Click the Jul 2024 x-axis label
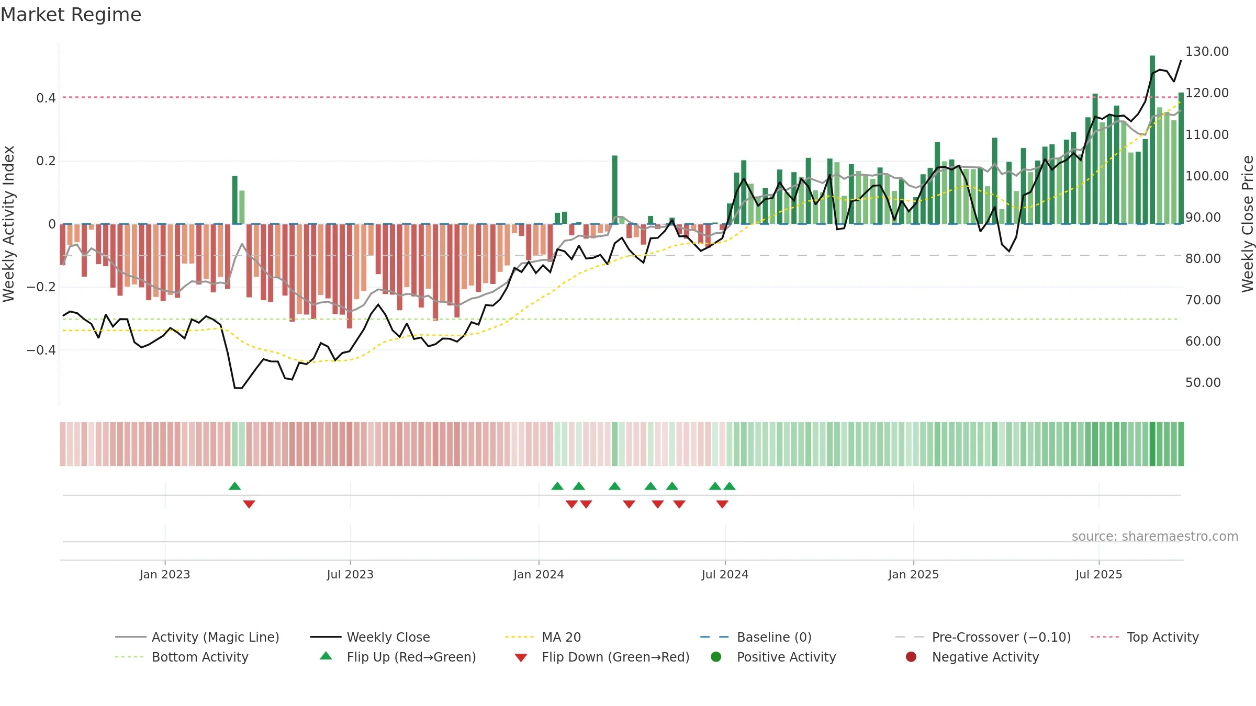Image resolution: width=1256 pixels, height=706 pixels. (725, 574)
